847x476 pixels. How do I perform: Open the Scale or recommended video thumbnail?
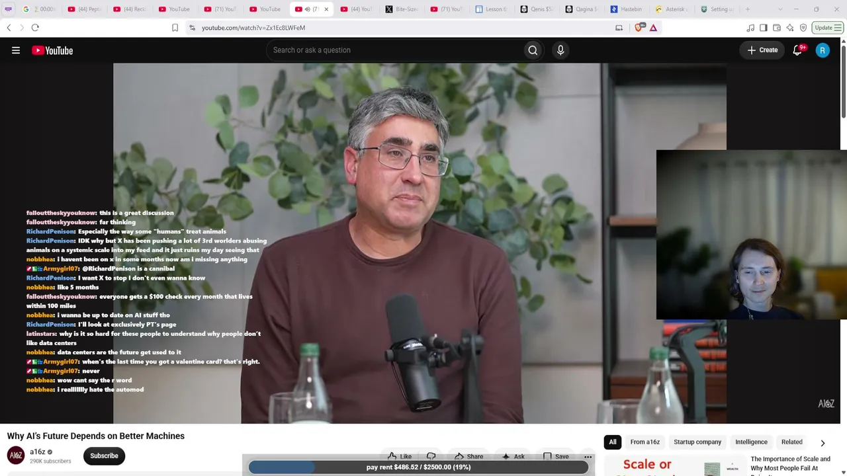[x=674, y=465]
